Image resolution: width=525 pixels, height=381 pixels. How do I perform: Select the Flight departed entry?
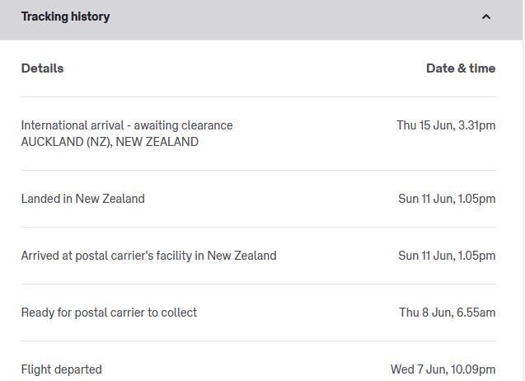coord(62,369)
